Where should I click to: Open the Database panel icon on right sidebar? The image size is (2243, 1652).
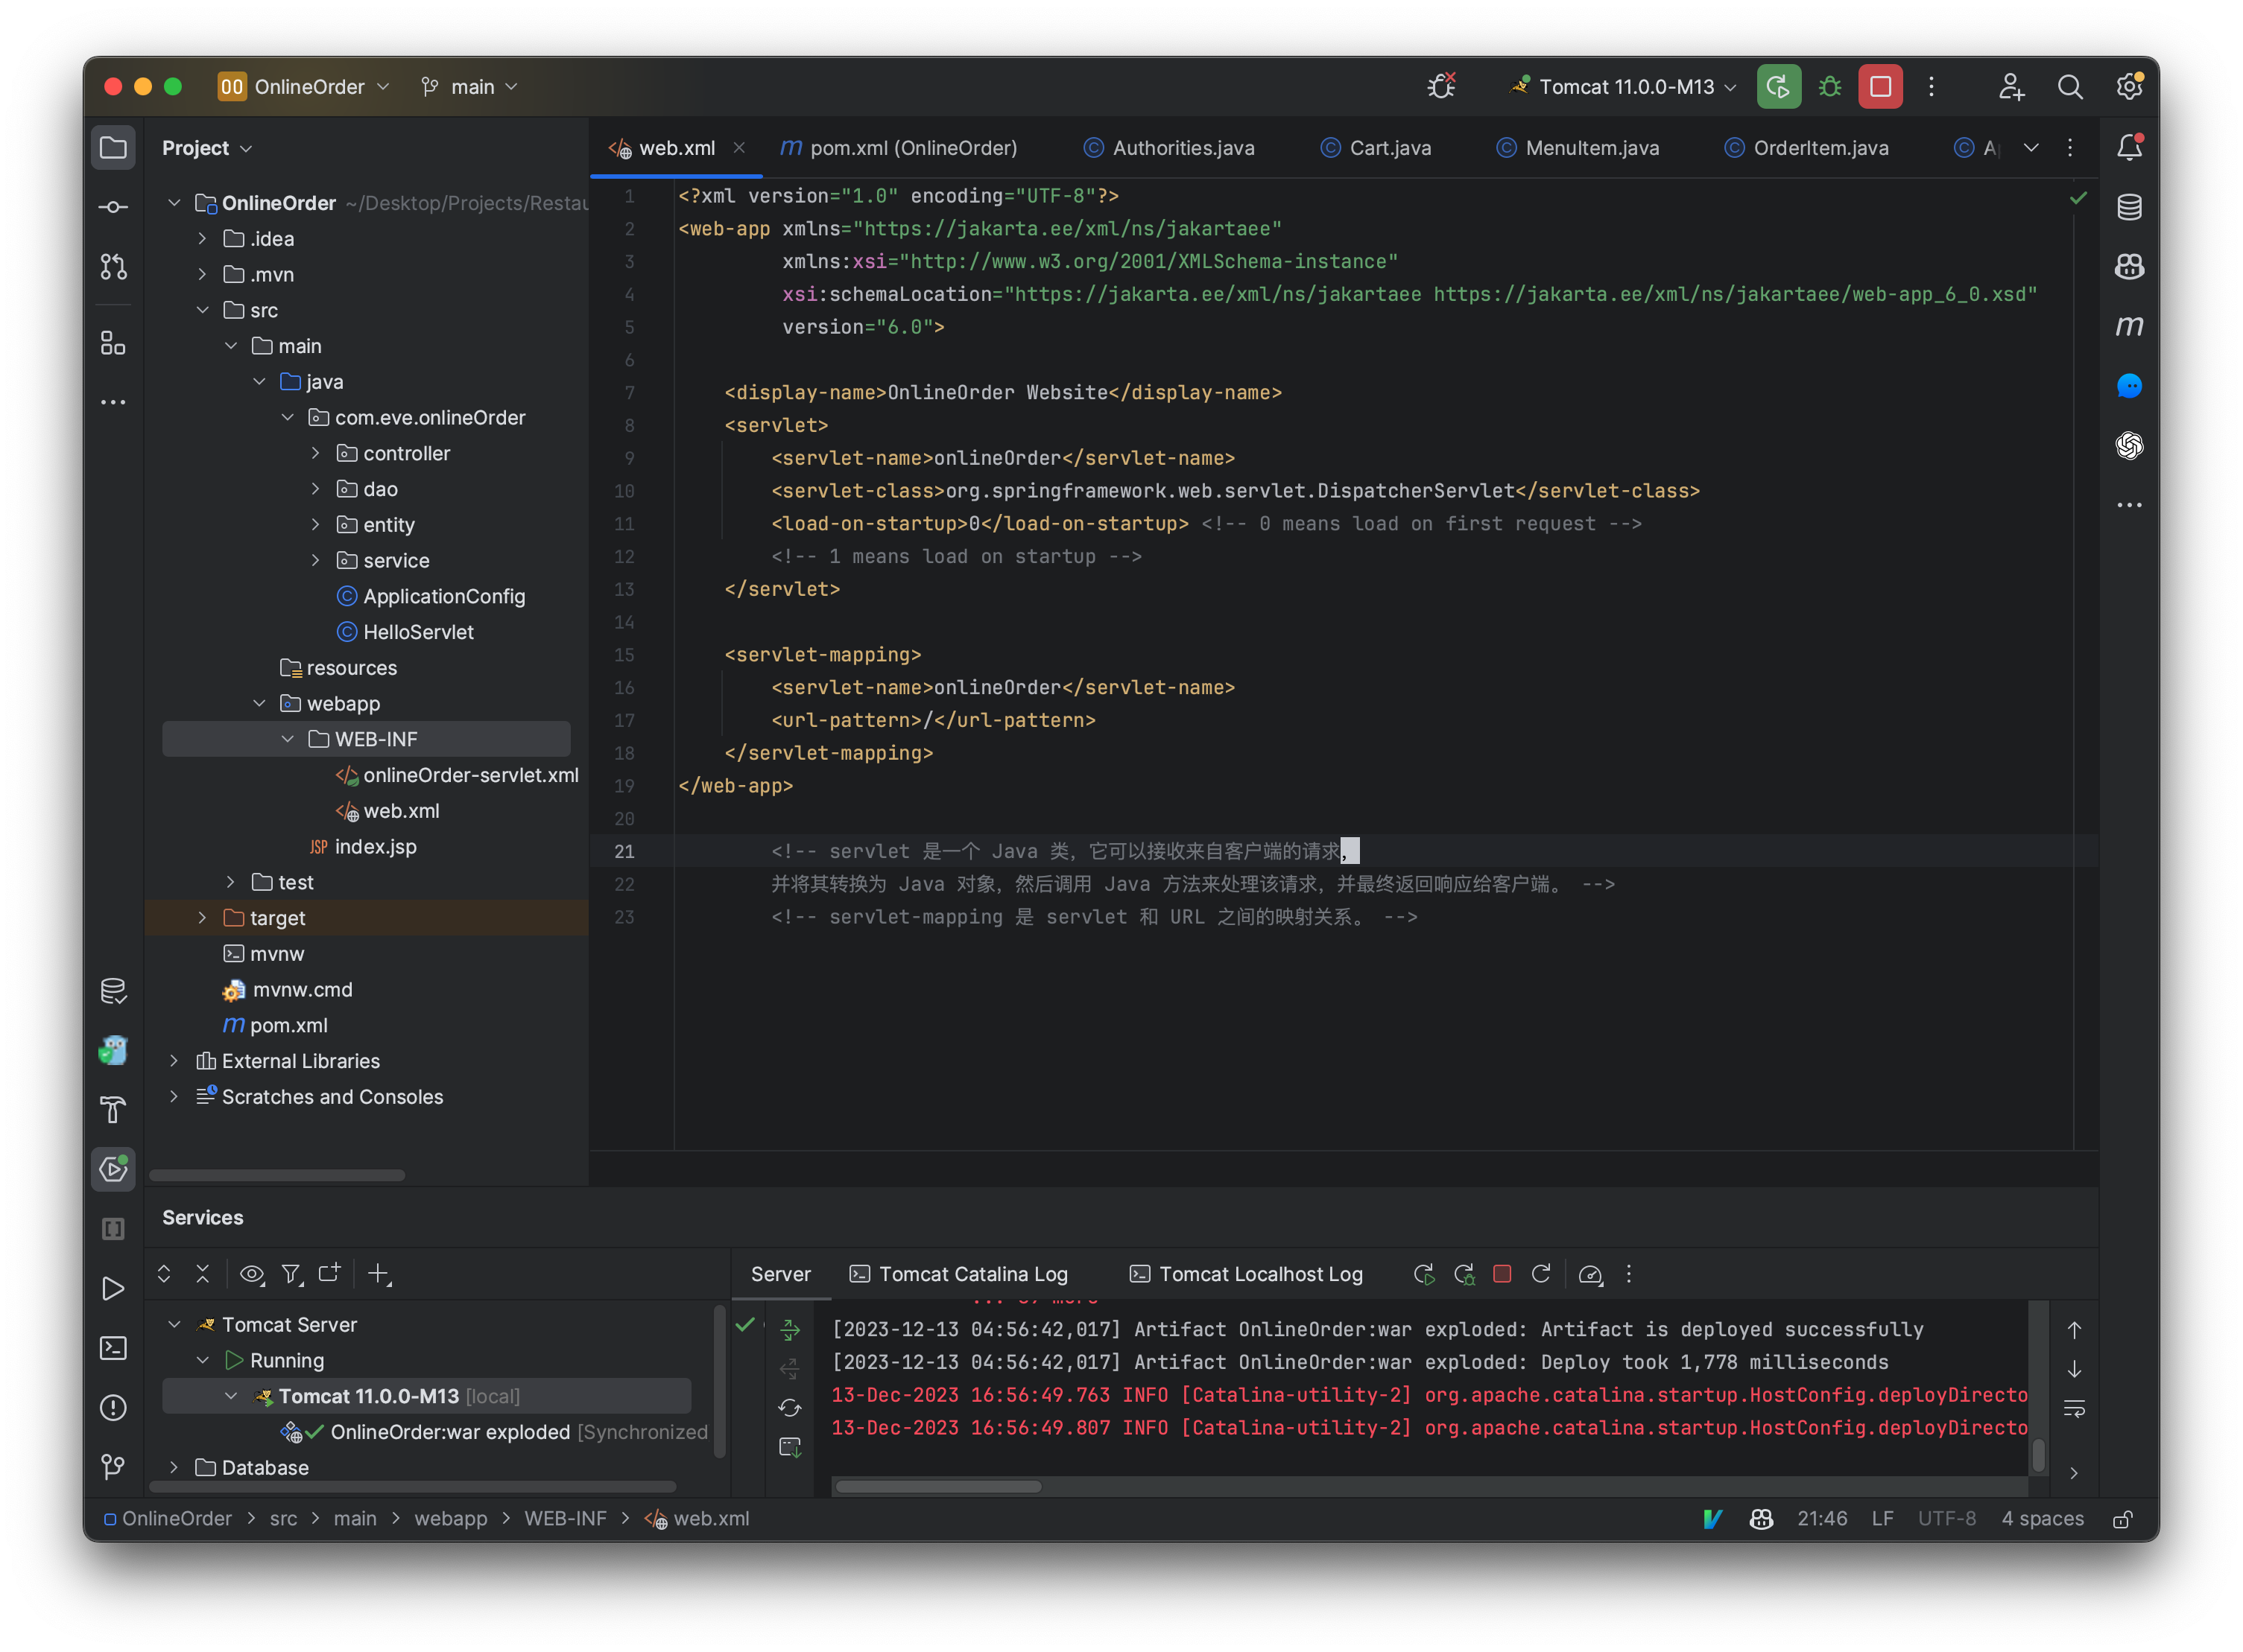pyautogui.click(x=2129, y=207)
